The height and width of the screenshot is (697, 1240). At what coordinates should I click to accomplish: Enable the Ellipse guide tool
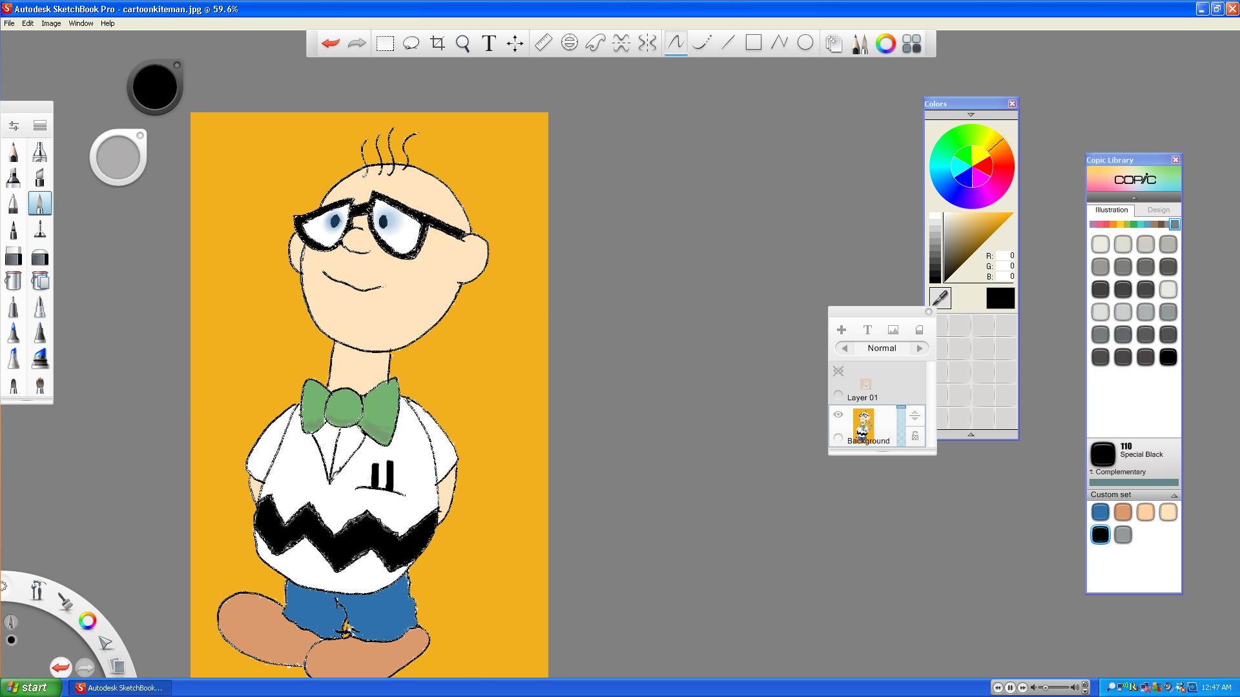tap(569, 43)
